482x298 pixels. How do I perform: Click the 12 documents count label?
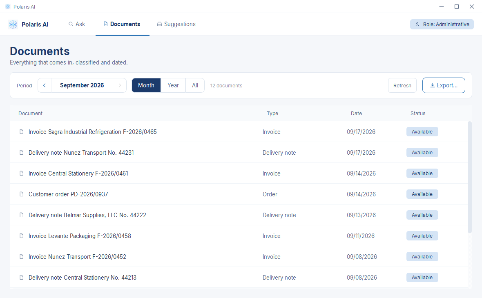click(226, 85)
